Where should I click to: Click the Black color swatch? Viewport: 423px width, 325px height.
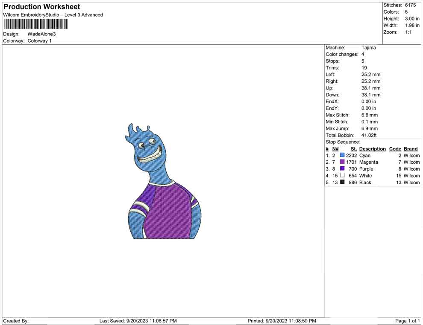342,182
